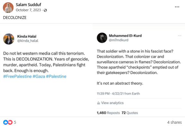Click the View analytics bar chart icon
This screenshot has height=126, width=185.
click(99, 103)
